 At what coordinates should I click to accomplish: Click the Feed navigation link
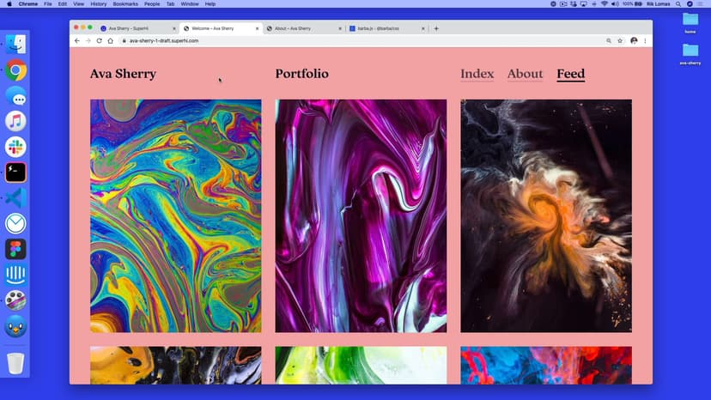pyautogui.click(x=570, y=74)
